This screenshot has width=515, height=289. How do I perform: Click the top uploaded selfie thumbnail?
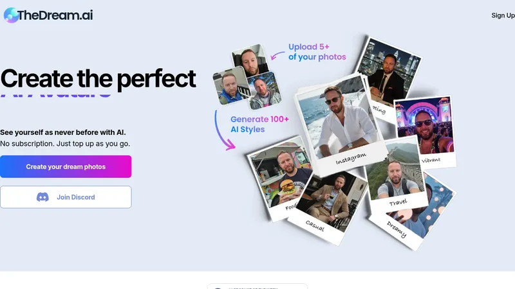coord(250,61)
